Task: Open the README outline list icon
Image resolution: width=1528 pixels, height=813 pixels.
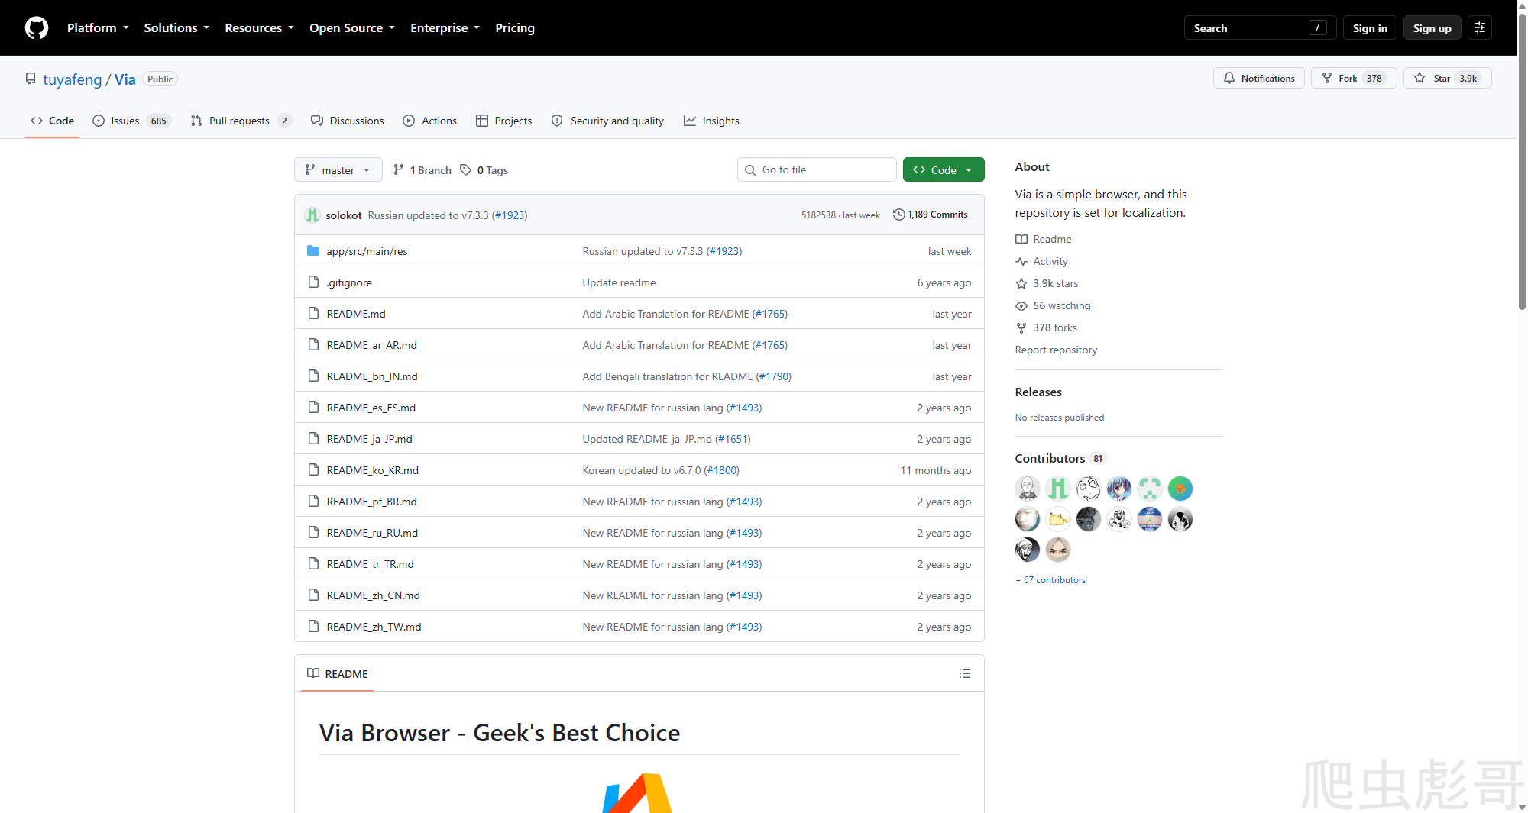Action: coord(965,673)
